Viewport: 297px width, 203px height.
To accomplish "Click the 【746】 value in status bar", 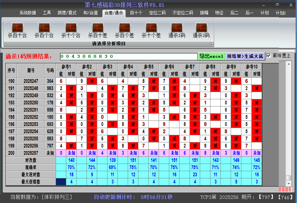I will pos(285,197).
